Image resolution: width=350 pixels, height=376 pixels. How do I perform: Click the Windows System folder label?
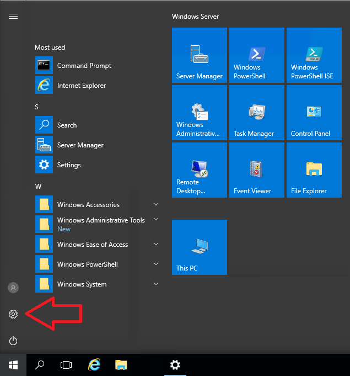82,284
